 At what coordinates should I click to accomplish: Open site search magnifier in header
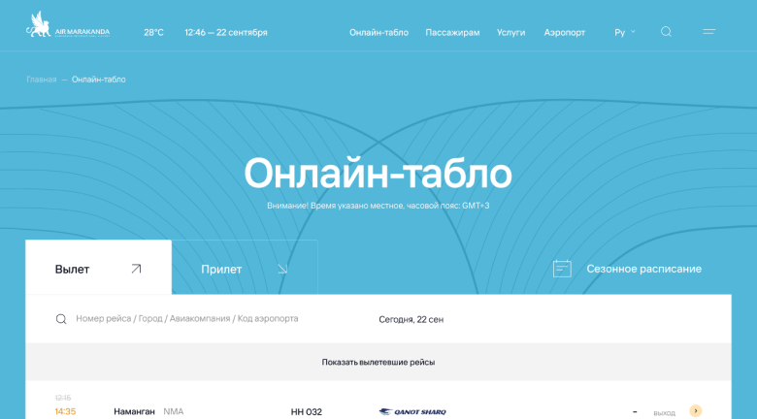(x=666, y=32)
